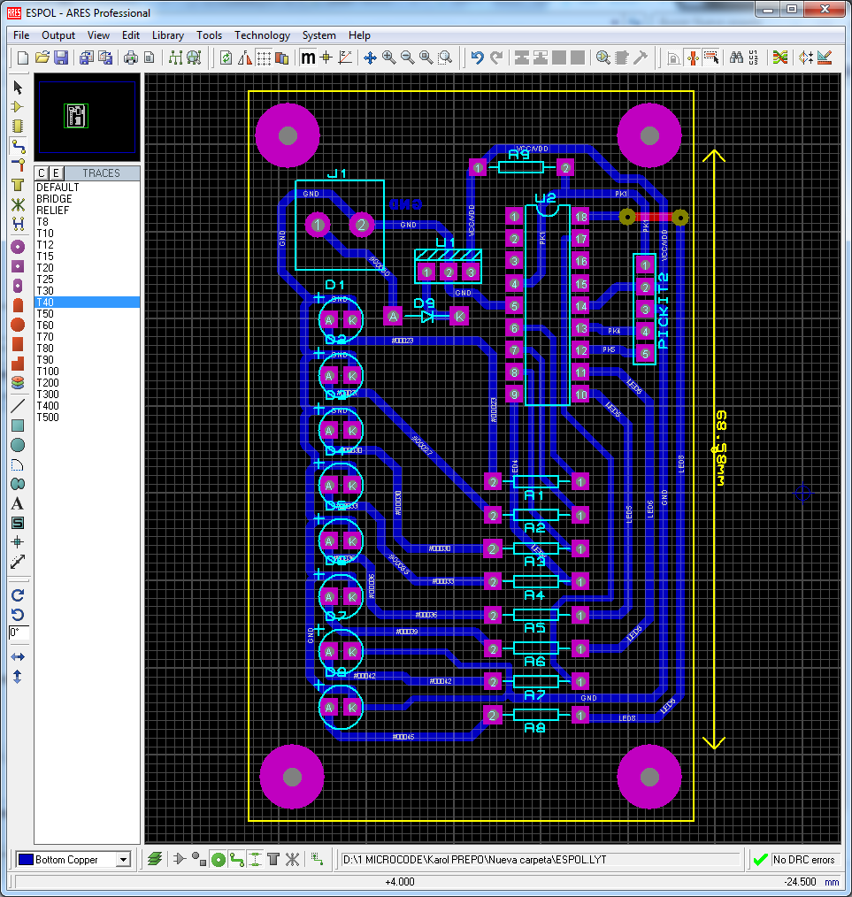Toggle auto track necking icon
This screenshot has width=852, height=897.
693,57
